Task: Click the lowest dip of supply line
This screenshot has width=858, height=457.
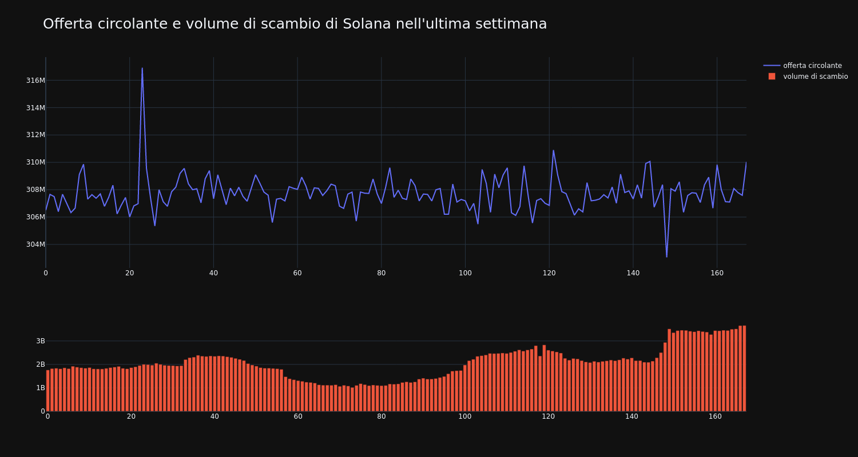Action: coord(666,256)
